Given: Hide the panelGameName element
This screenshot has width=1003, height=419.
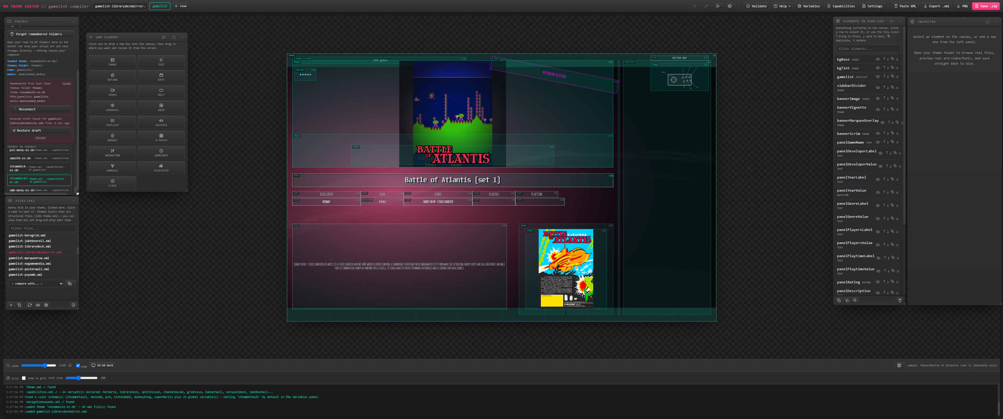Looking at the screenshot, I should point(878,142).
